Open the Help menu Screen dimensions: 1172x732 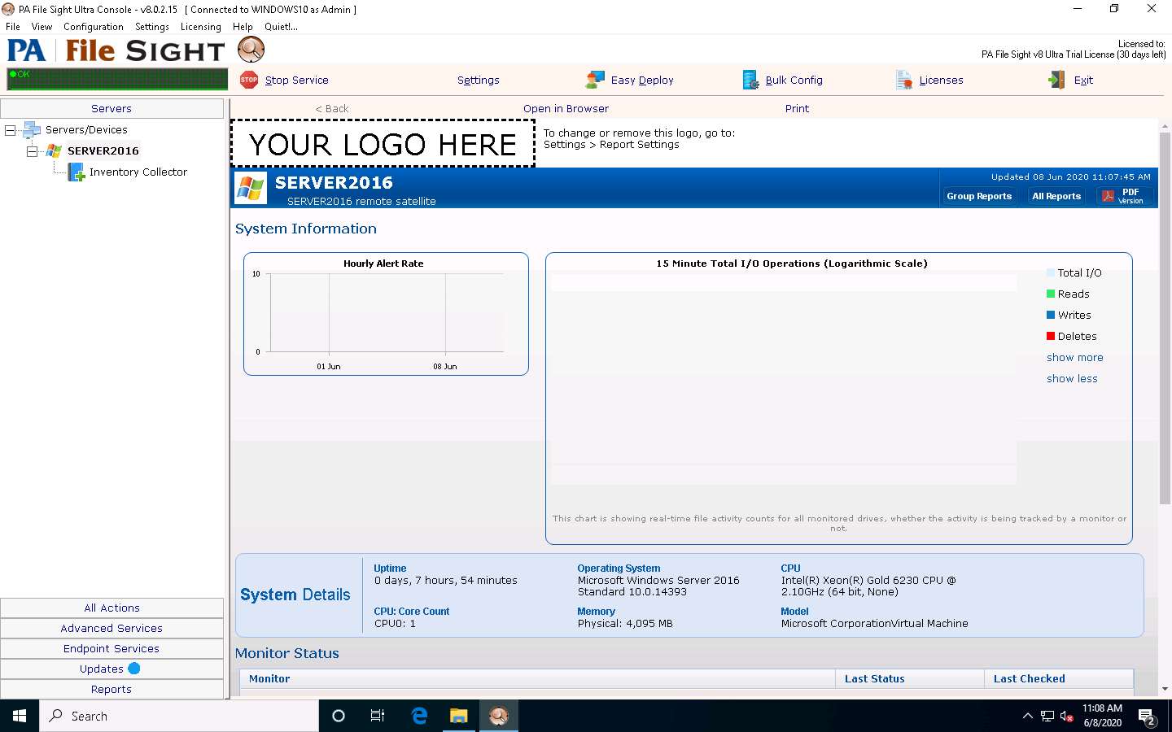pos(243,27)
